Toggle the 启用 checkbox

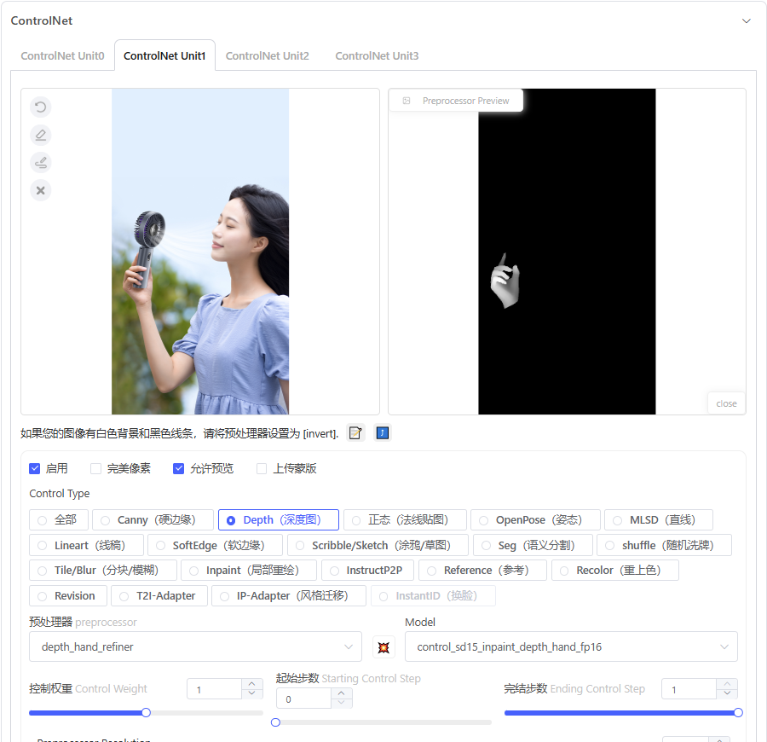click(x=35, y=468)
